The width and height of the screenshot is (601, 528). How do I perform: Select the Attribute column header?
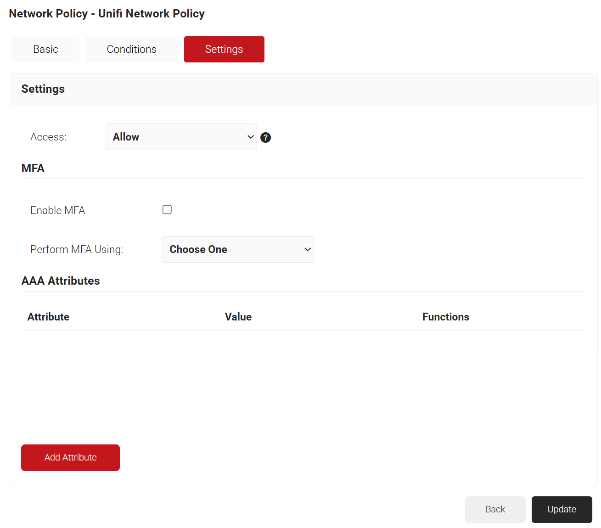click(48, 316)
